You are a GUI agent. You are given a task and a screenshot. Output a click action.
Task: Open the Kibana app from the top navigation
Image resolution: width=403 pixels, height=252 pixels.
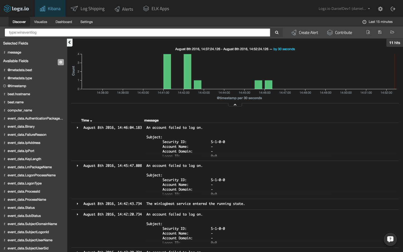50,8
